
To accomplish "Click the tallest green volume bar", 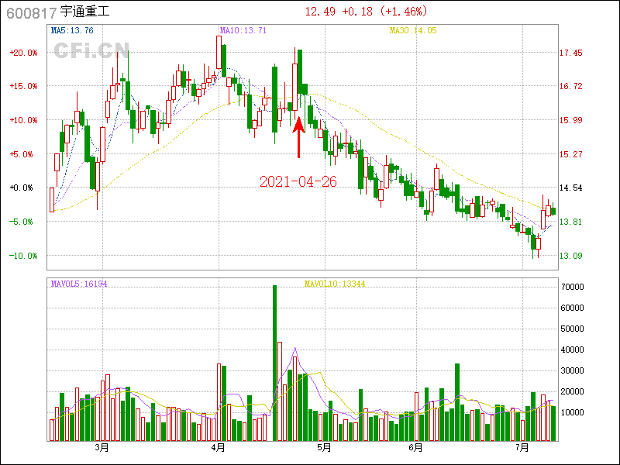I will pyautogui.click(x=274, y=363).
